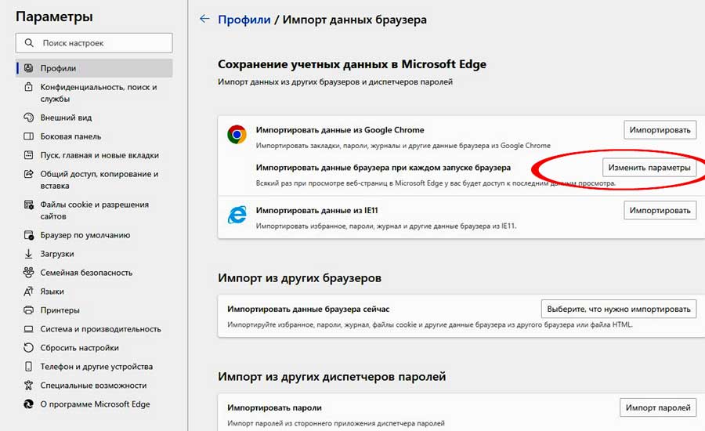Focus the Поиск настроек search field

pos(94,43)
